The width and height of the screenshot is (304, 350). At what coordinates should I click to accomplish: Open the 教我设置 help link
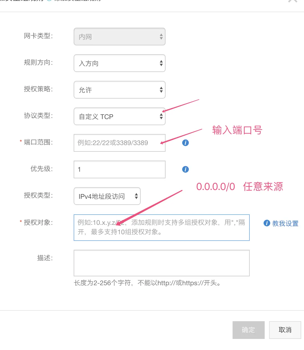point(285,223)
